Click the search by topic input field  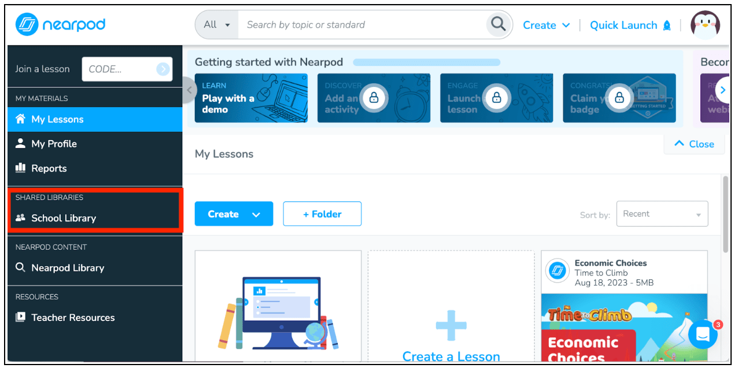point(362,25)
